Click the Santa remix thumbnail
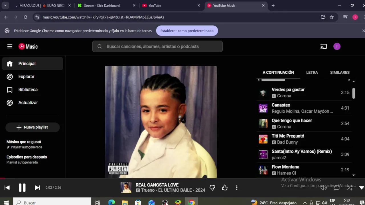The width and height of the screenshot is (365, 205). [x=263, y=154]
